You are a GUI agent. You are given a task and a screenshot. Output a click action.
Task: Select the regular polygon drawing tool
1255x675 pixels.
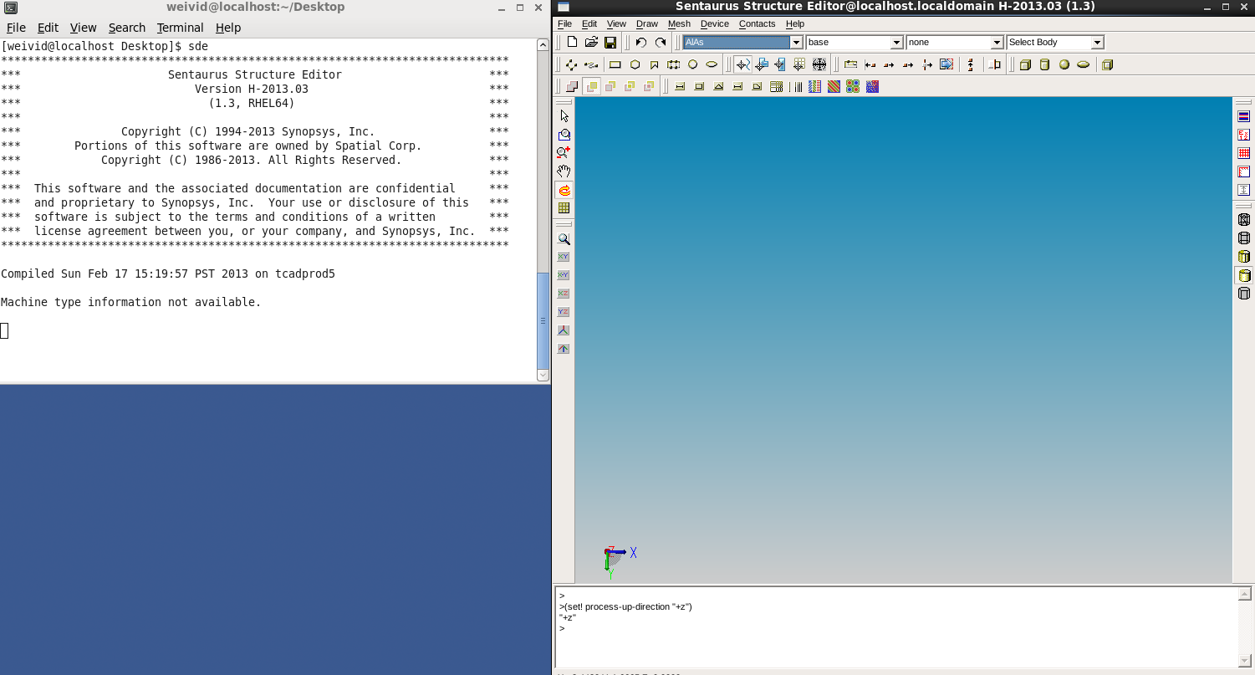coord(635,64)
